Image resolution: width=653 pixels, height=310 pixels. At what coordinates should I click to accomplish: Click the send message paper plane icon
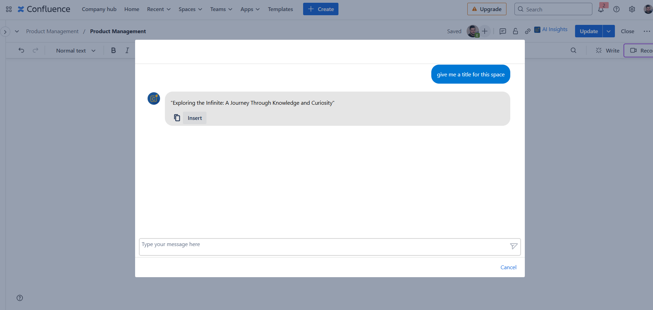pyautogui.click(x=513, y=246)
